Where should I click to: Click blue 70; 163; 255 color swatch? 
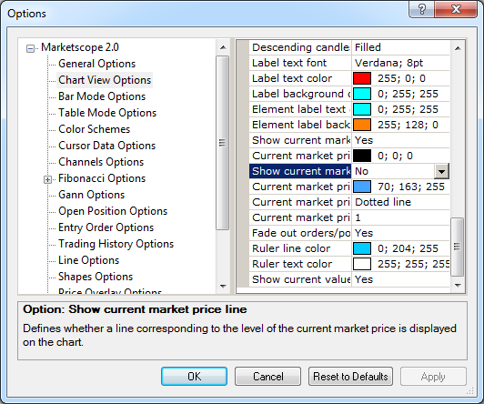pos(362,187)
